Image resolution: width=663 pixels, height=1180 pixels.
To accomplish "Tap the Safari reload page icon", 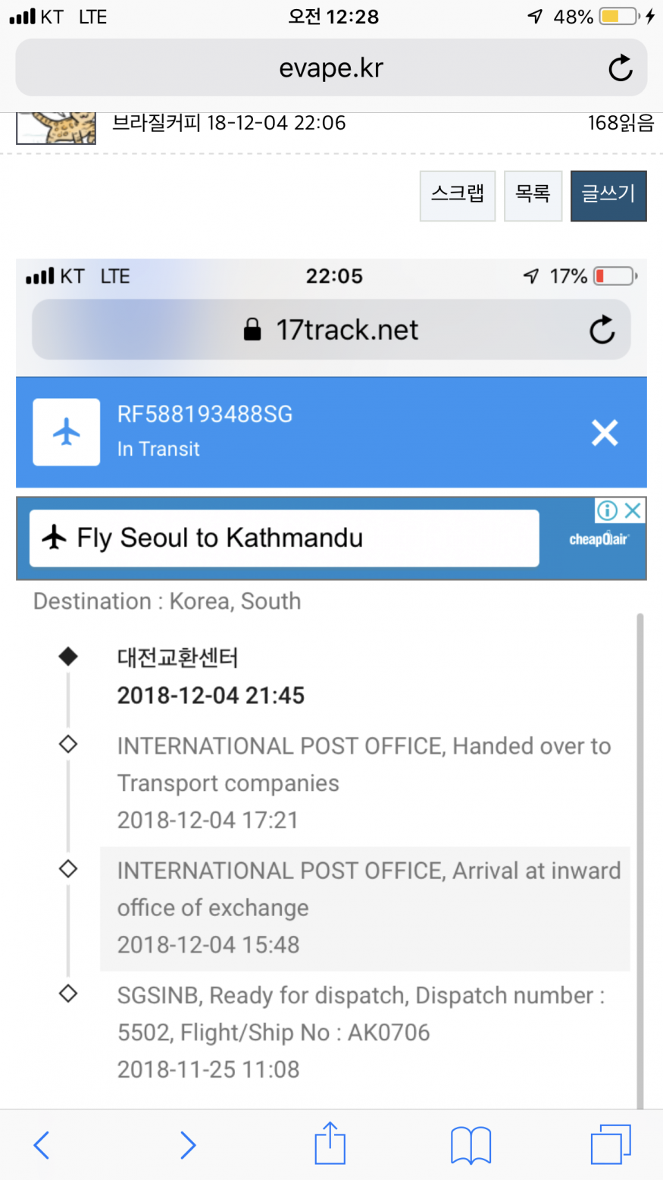I will tap(620, 68).
